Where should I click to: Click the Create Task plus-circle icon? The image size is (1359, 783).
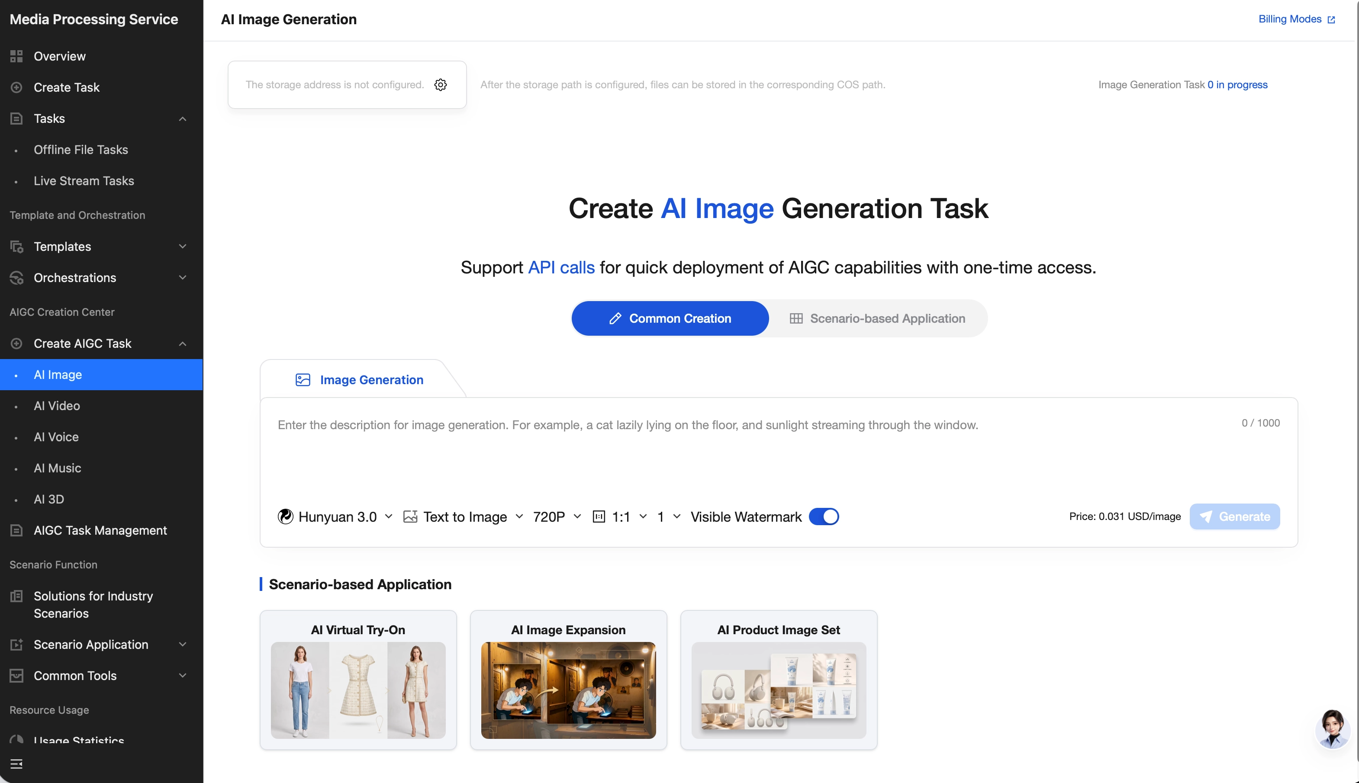point(17,87)
